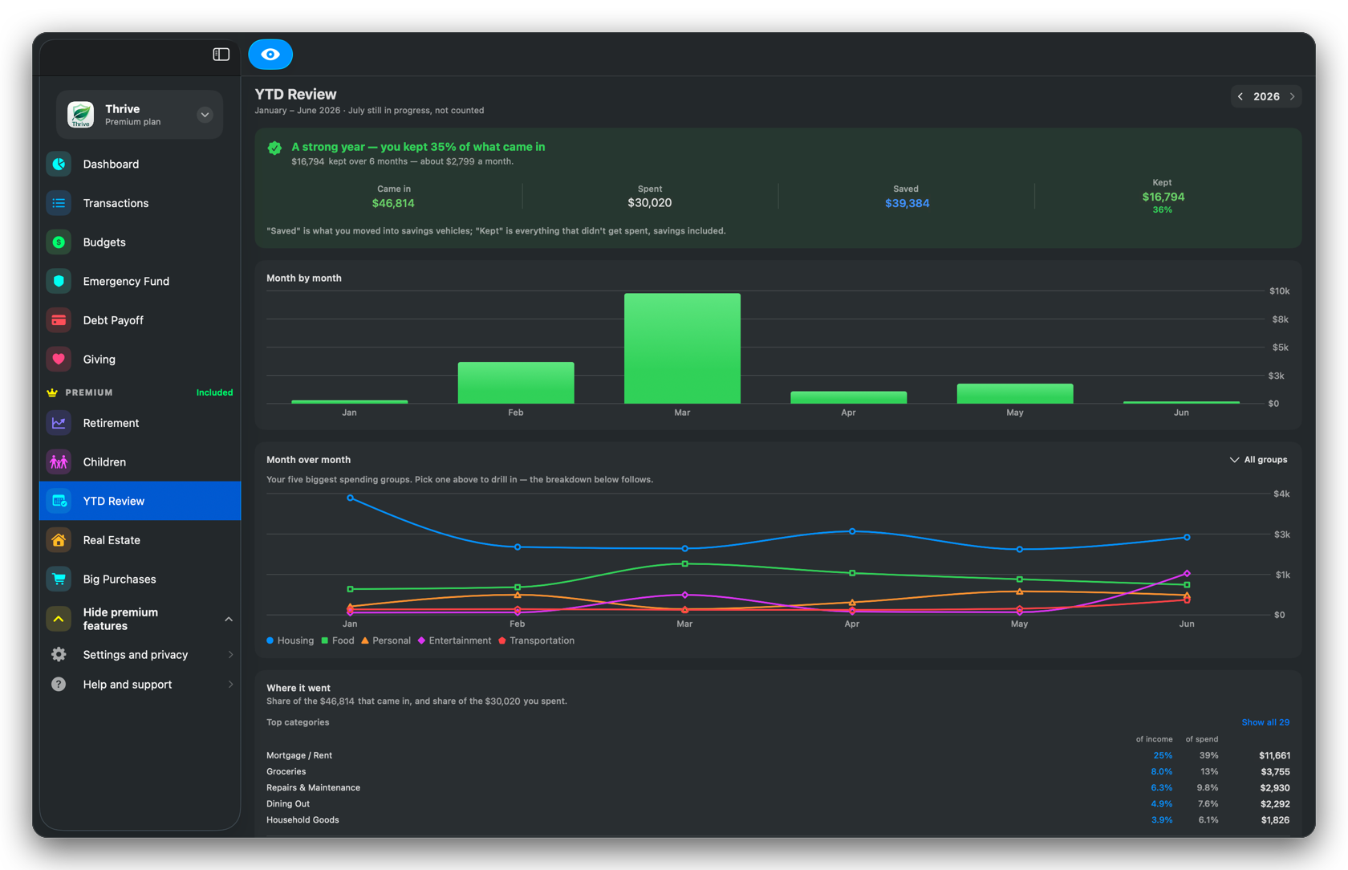Toggle the Transportation legend entry
Screen dimensions: 1348x870
tap(537, 640)
